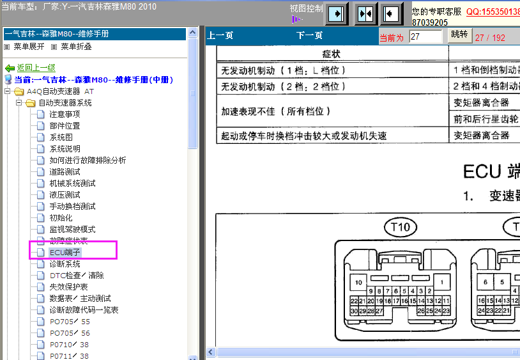The image size is (520, 360).
Task: Open 如何进行故障排除分析 tree item
Action: pyautogui.click(x=88, y=160)
